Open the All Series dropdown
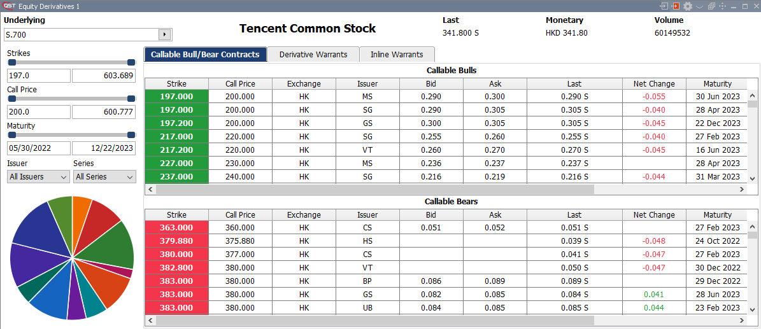Screen dimensions: 761x329 105,177
